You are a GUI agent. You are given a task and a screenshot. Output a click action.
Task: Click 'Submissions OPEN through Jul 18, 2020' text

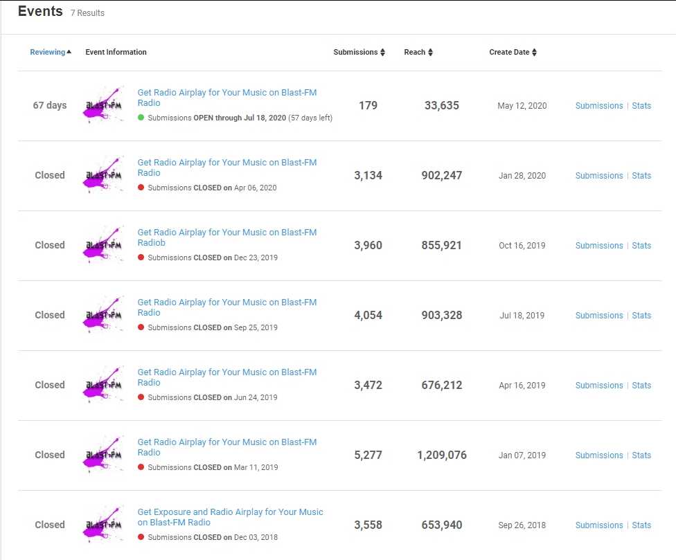(x=217, y=118)
